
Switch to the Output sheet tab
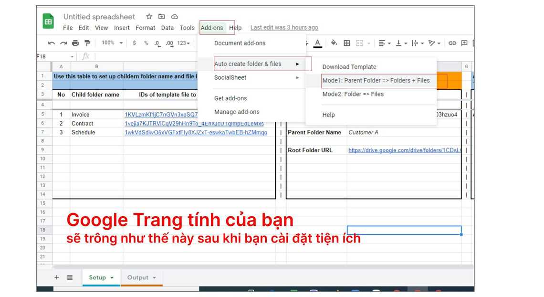pos(137,277)
